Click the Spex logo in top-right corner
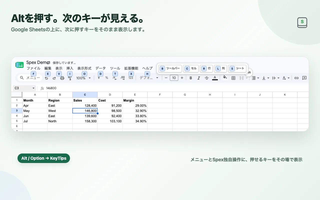 coord(302,22)
